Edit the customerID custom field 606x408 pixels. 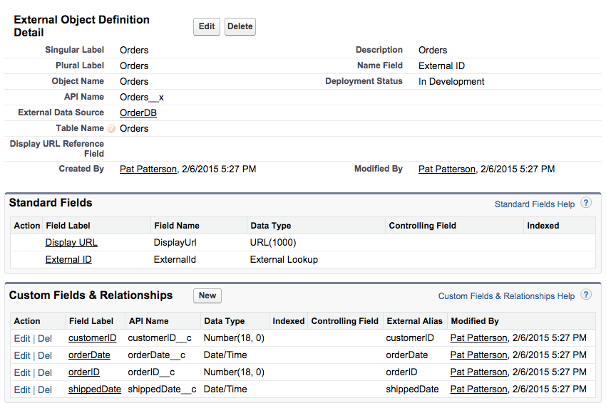(x=22, y=338)
